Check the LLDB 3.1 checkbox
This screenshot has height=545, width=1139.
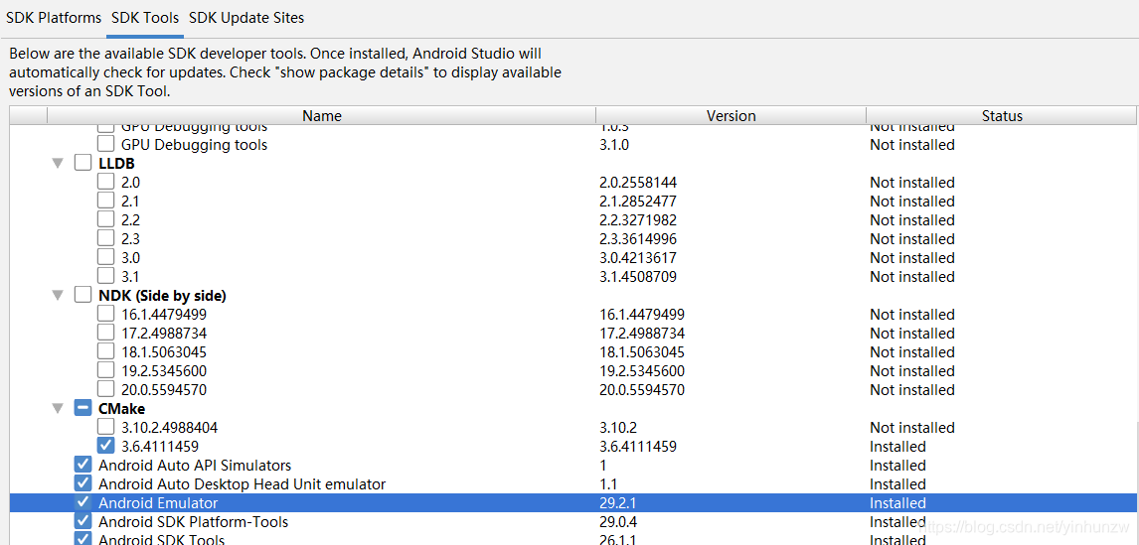tap(106, 276)
